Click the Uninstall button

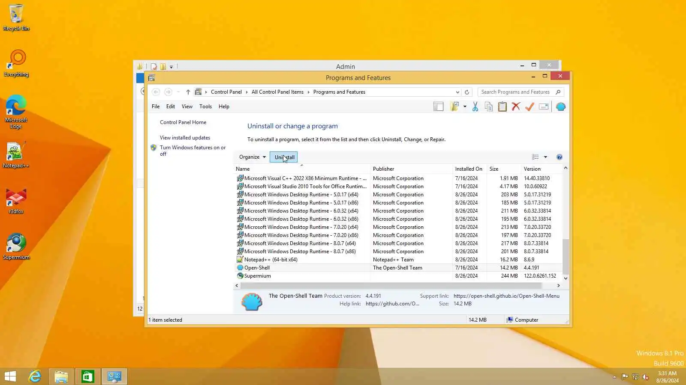[x=283, y=157]
